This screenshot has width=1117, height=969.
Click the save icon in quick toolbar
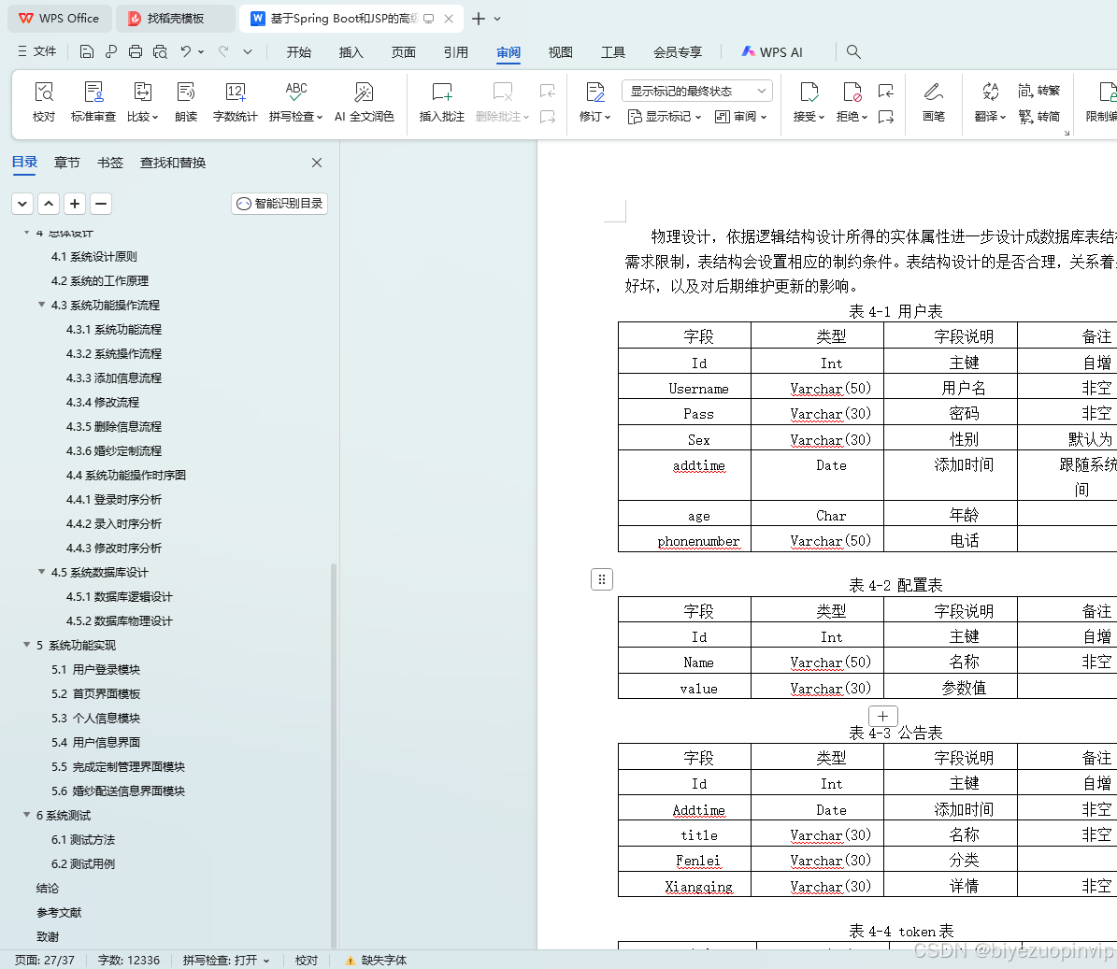[x=86, y=51]
